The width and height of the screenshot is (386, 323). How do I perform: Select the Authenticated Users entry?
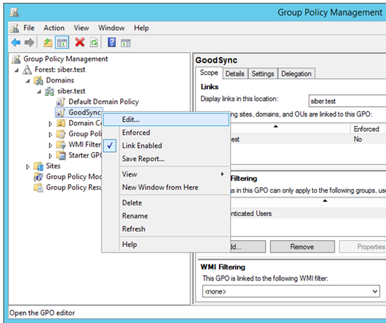(307, 213)
